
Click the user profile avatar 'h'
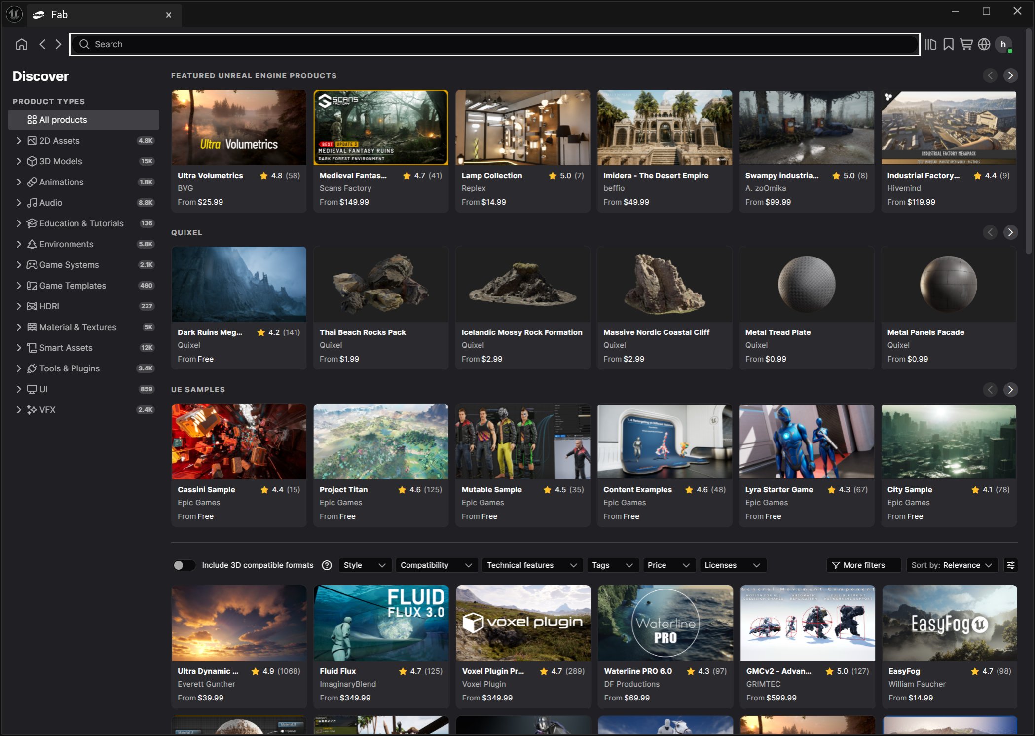click(x=1003, y=44)
